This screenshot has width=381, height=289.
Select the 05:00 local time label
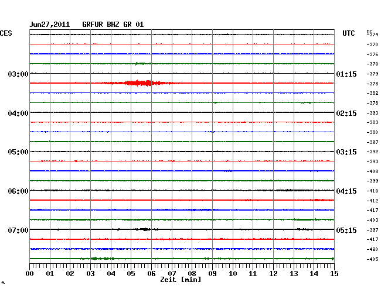point(18,152)
